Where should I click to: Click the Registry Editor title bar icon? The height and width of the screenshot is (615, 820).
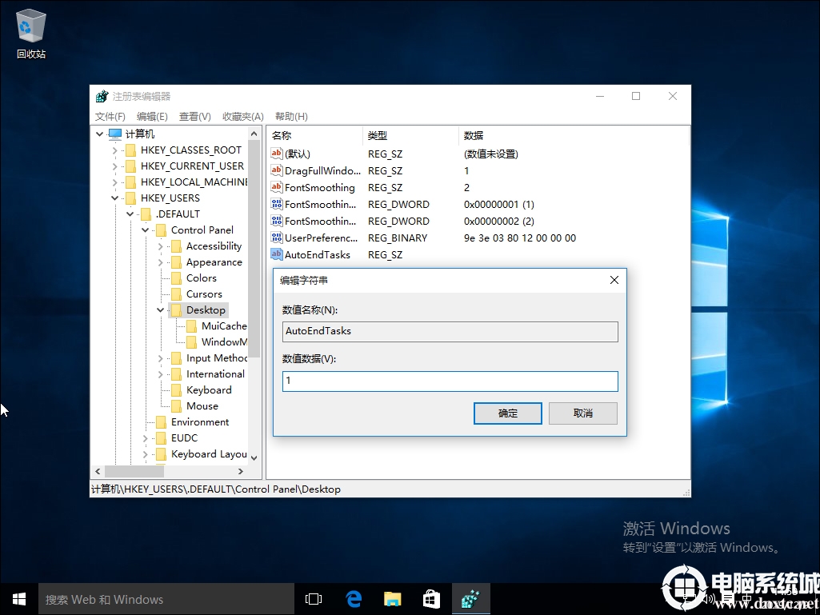pos(102,96)
